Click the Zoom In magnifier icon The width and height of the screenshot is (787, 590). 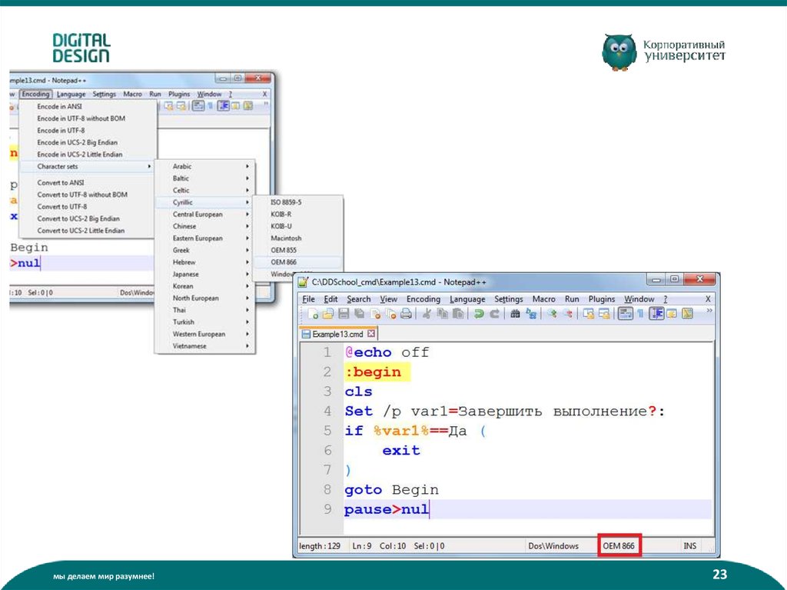(x=553, y=314)
